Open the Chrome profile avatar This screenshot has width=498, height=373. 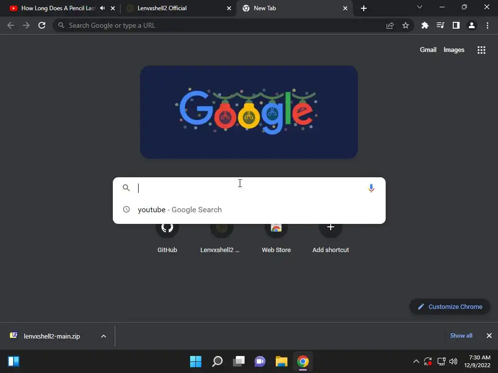pyautogui.click(x=472, y=25)
